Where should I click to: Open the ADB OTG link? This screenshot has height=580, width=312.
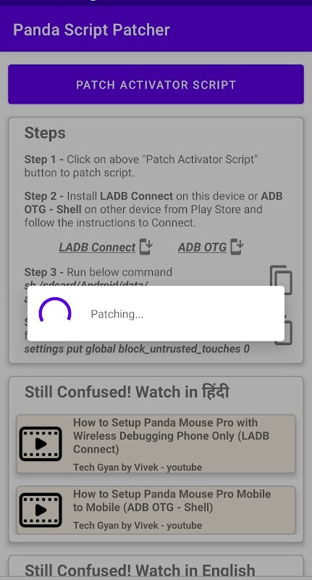click(202, 247)
